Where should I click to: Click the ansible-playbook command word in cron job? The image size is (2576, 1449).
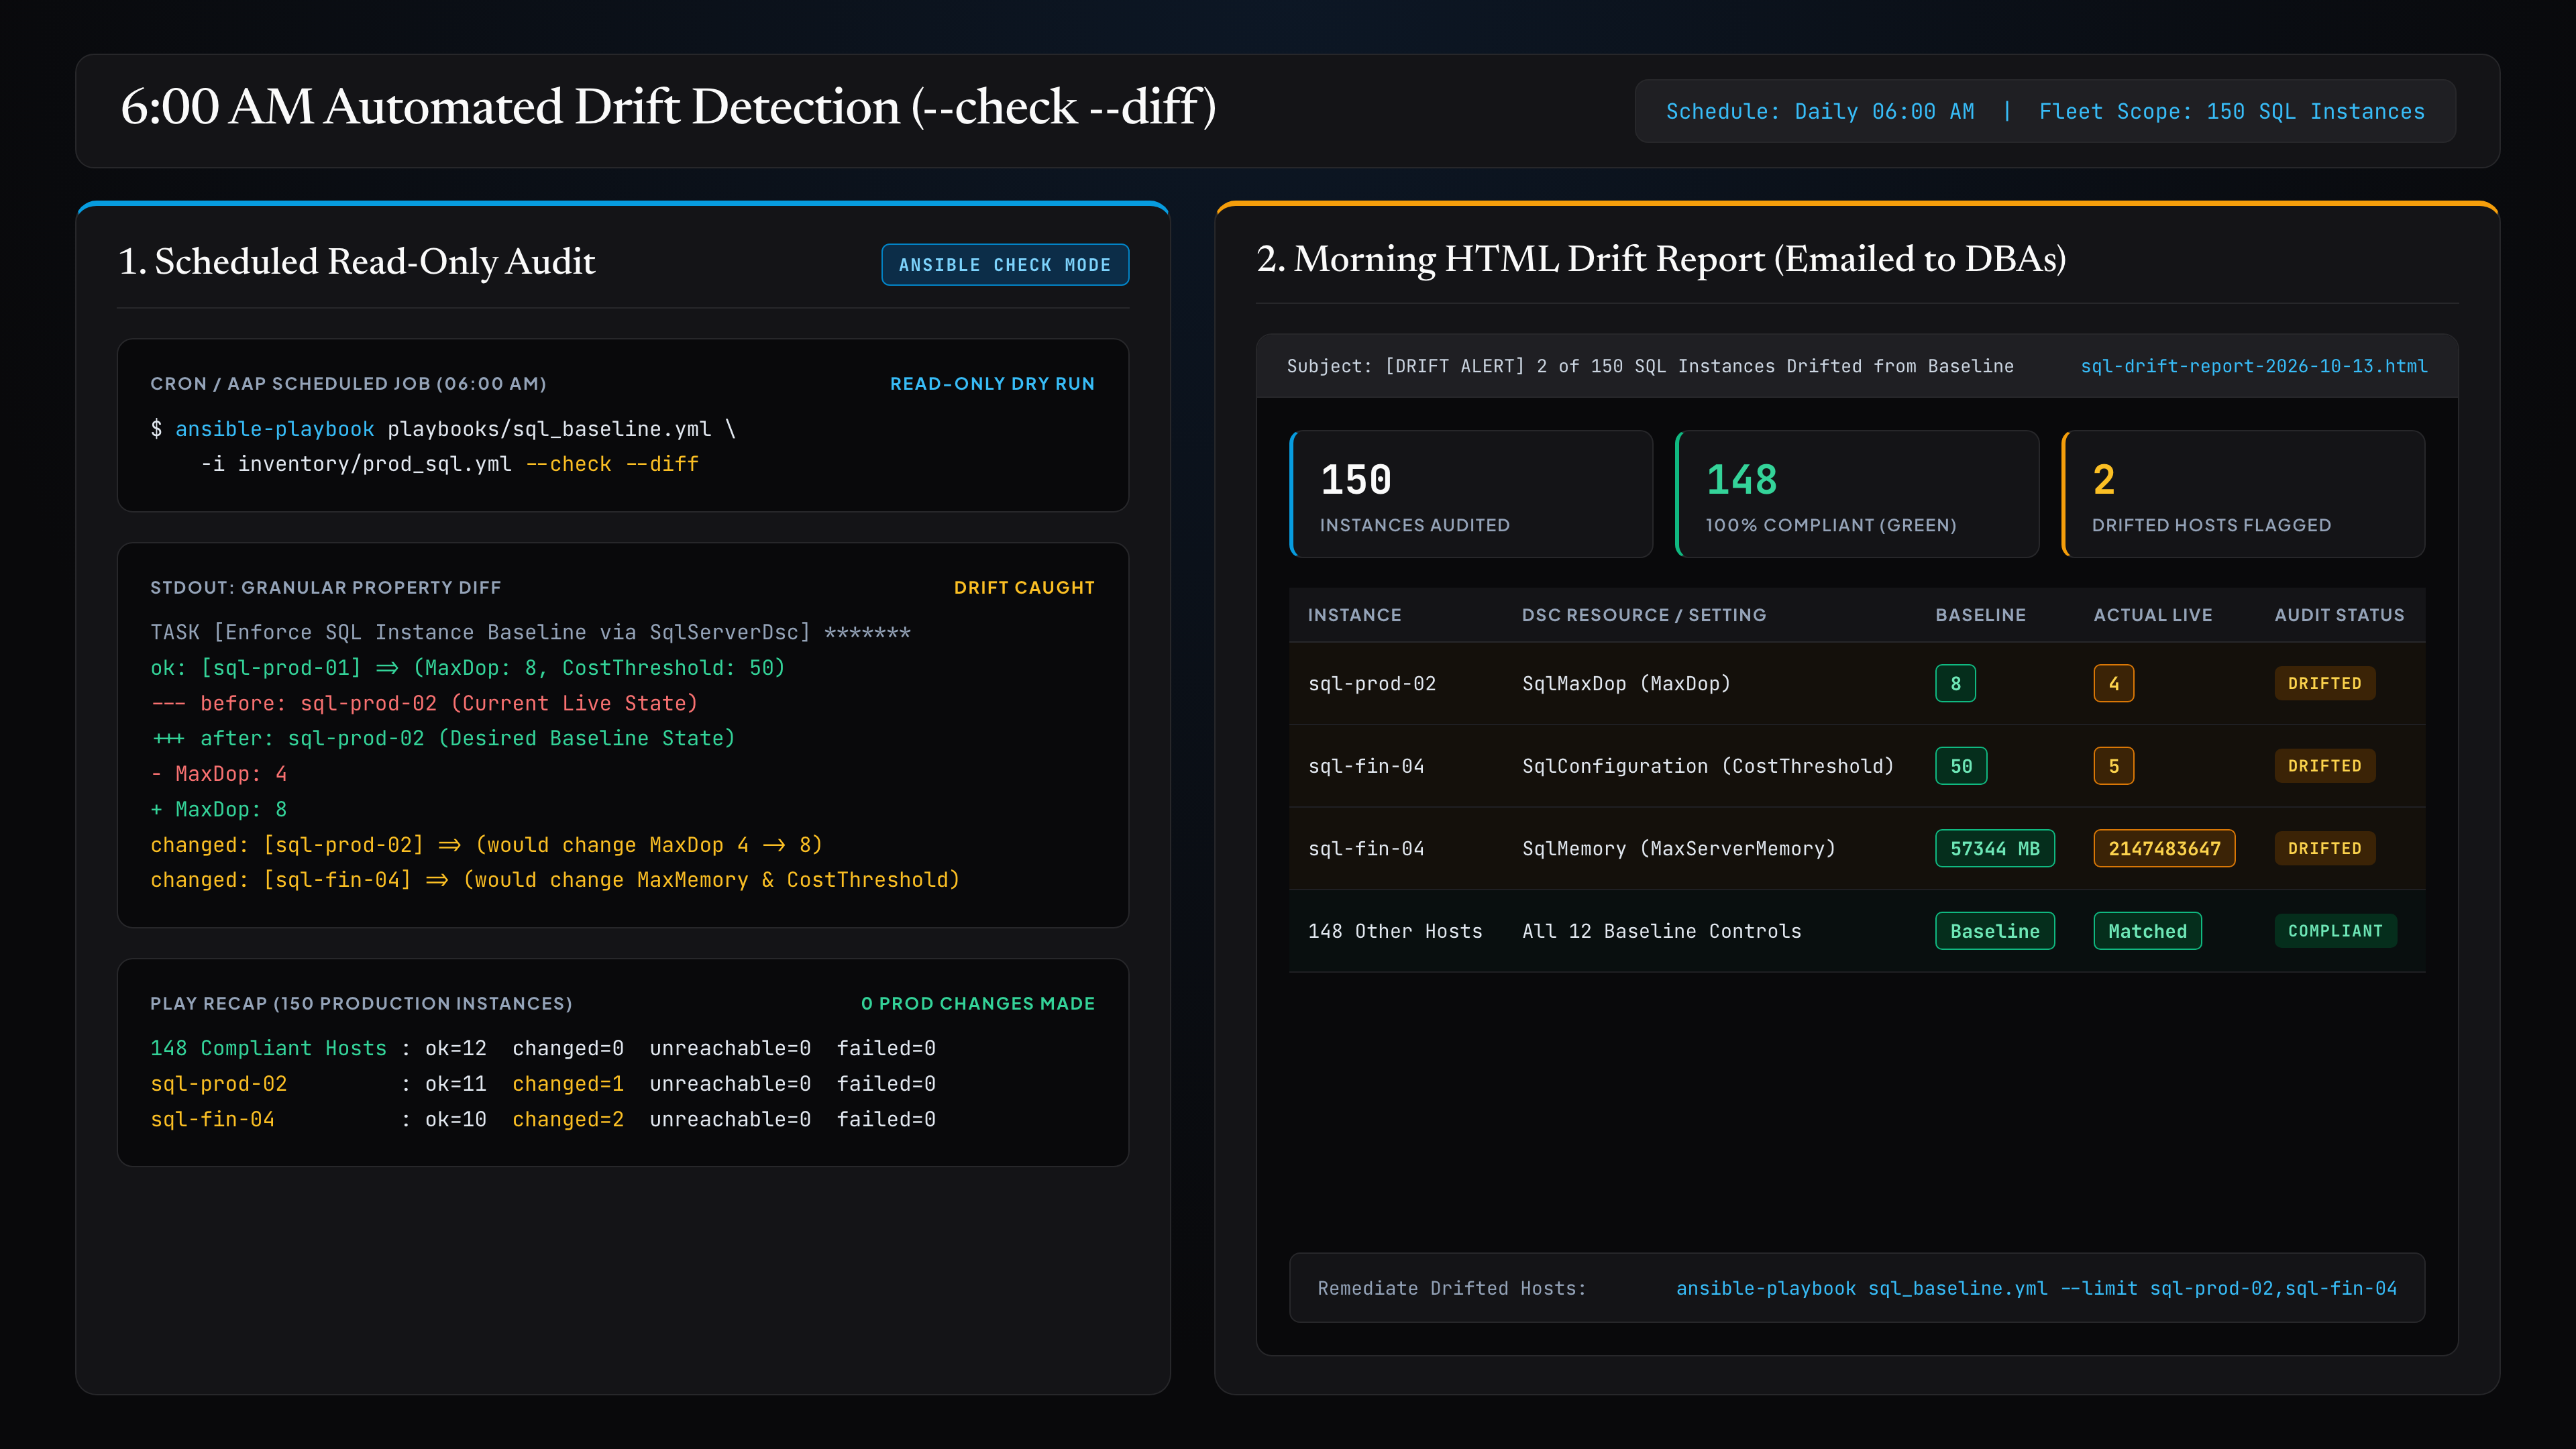click(275, 429)
